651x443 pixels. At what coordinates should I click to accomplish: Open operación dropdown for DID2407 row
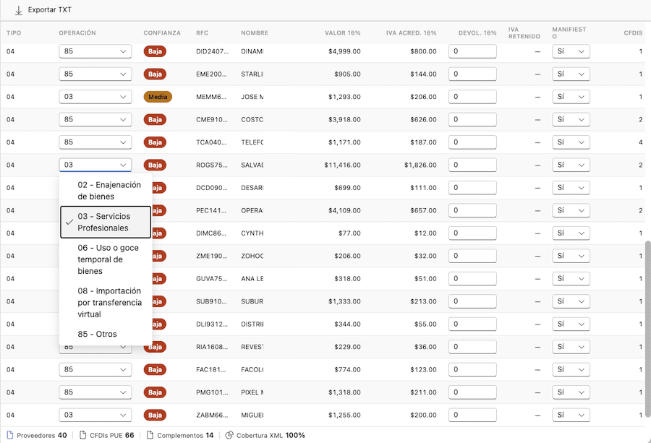point(95,51)
